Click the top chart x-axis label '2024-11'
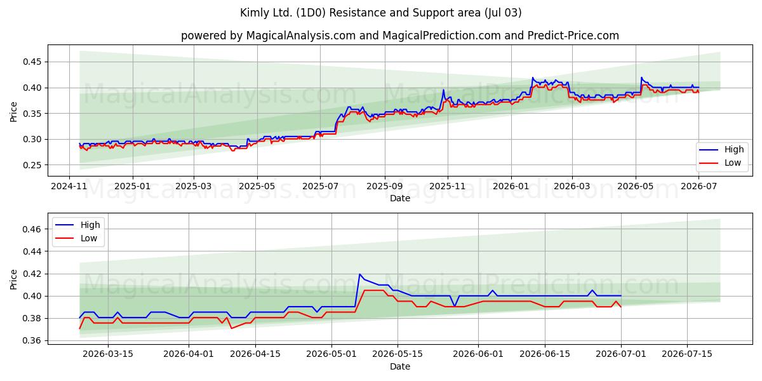The width and height of the screenshot is (762, 381). click(69, 187)
